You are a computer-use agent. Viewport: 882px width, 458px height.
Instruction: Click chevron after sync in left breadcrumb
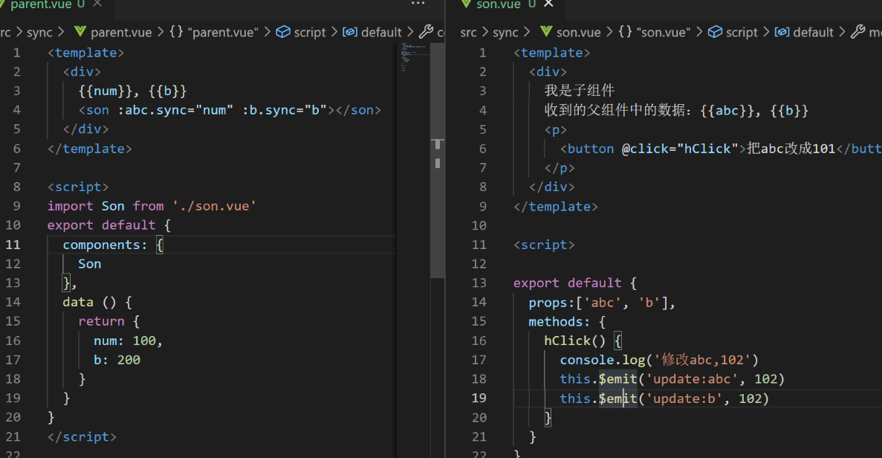61,32
